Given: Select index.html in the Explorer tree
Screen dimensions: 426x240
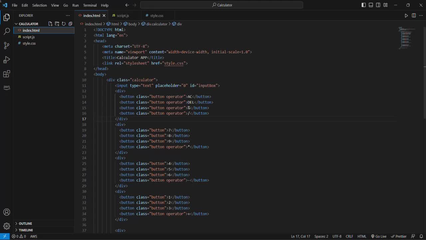Looking at the screenshot, I should pyautogui.click(x=44, y=30).
